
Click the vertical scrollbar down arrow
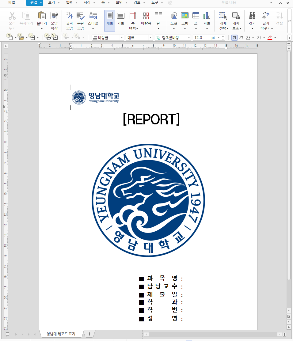tap(289, 310)
